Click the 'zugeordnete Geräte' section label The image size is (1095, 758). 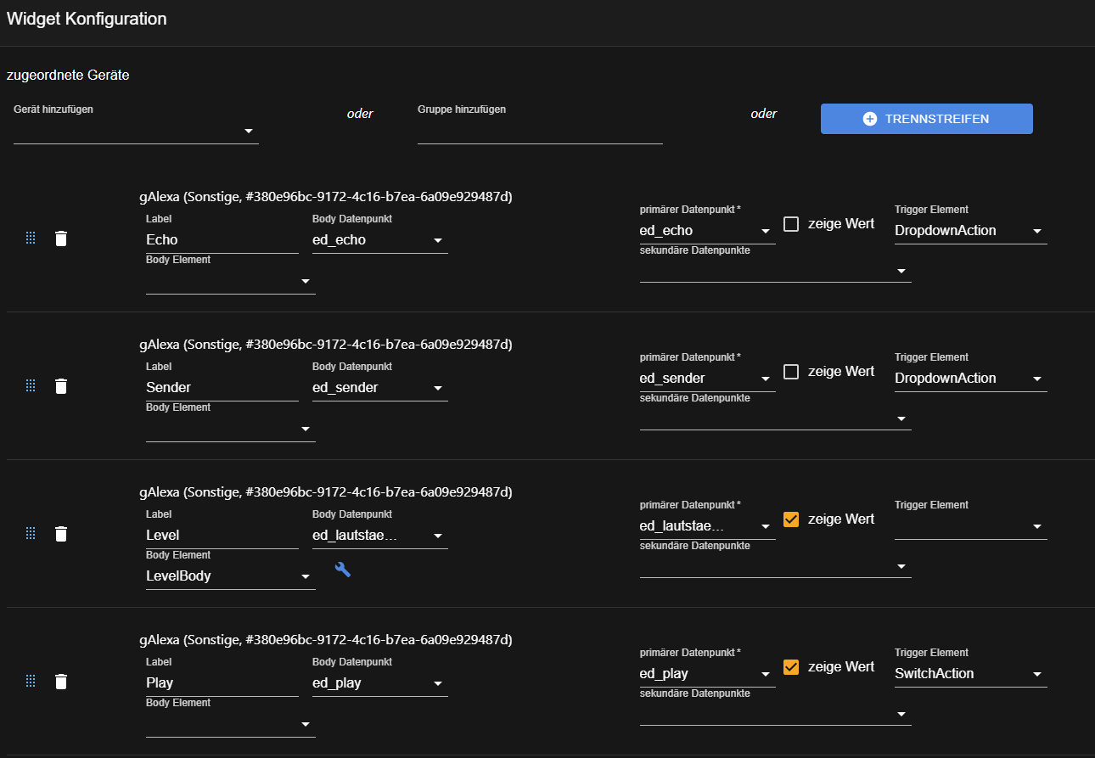coord(68,75)
